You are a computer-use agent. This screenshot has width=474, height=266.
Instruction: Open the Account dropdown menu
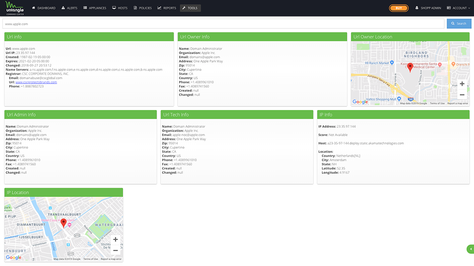[x=458, y=8]
